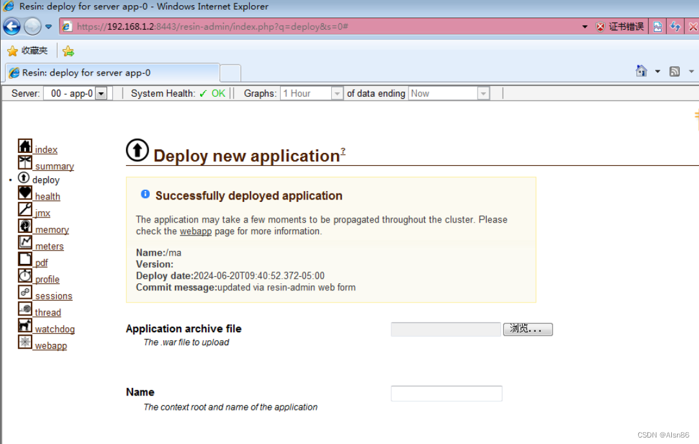Open the meters link

[49, 246]
